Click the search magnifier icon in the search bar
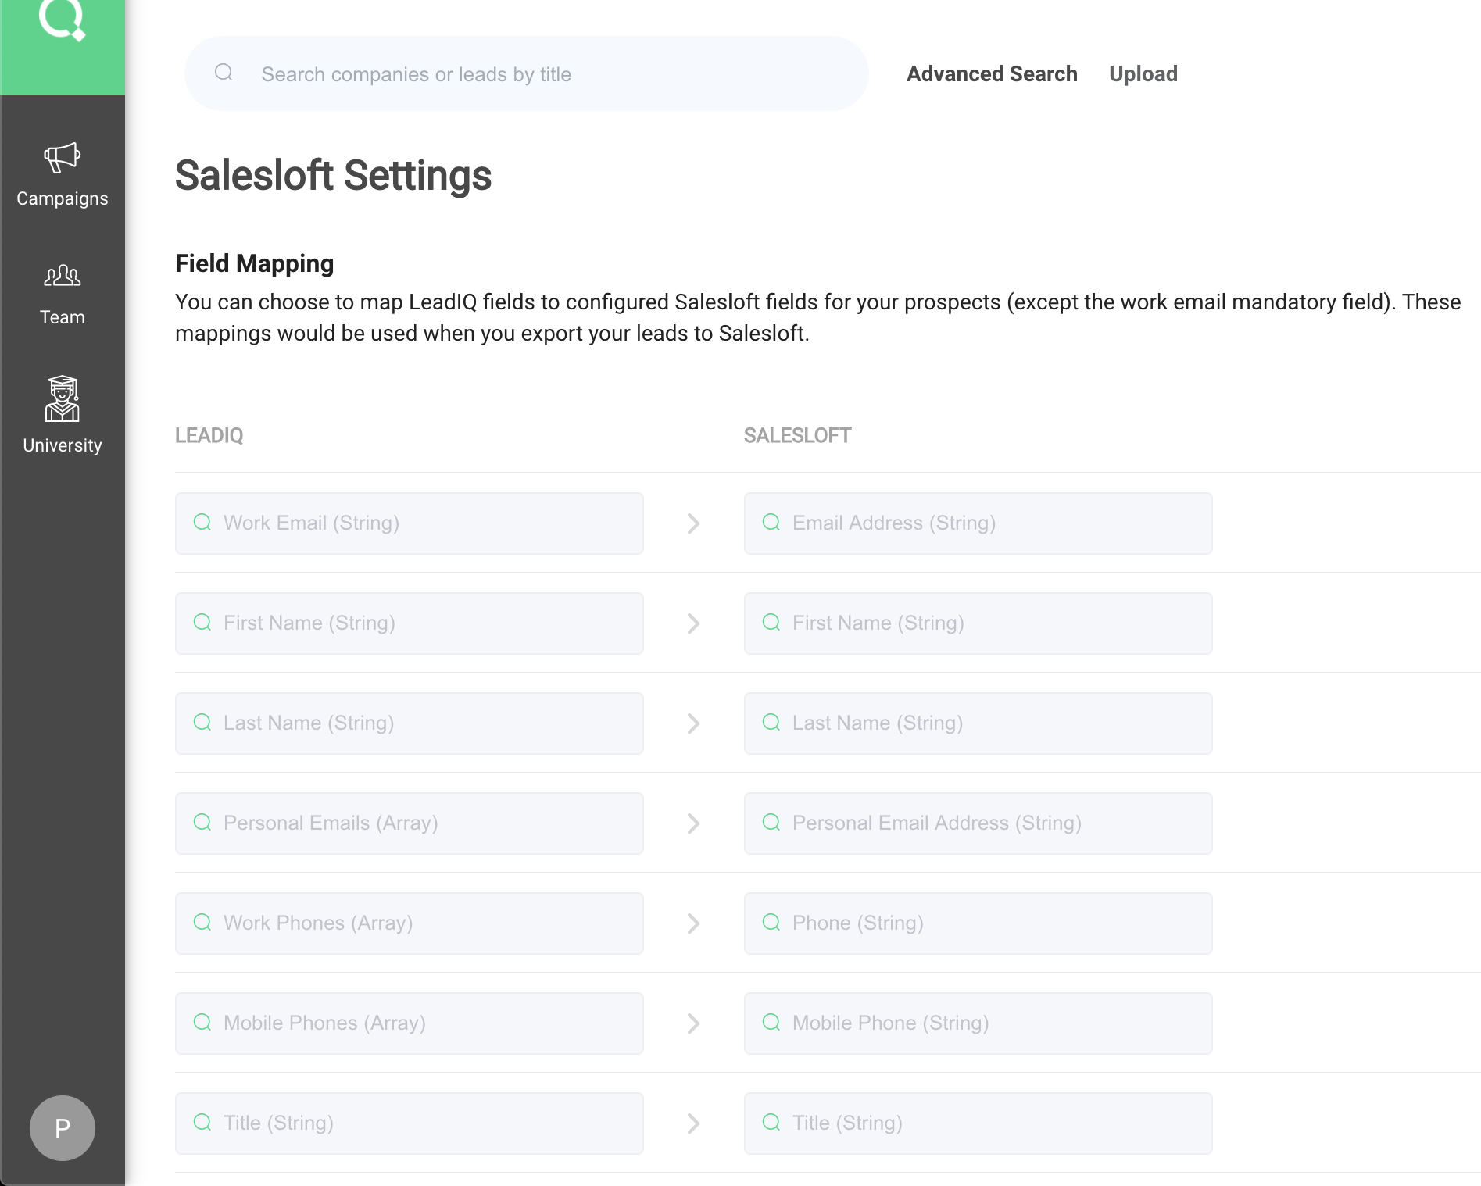The width and height of the screenshot is (1481, 1186). click(224, 73)
